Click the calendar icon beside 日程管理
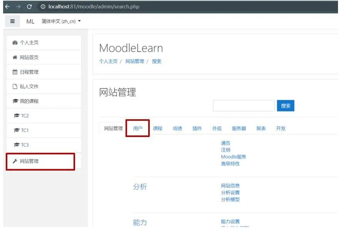Image resolution: width=343 pixels, height=230 pixels. click(15, 72)
